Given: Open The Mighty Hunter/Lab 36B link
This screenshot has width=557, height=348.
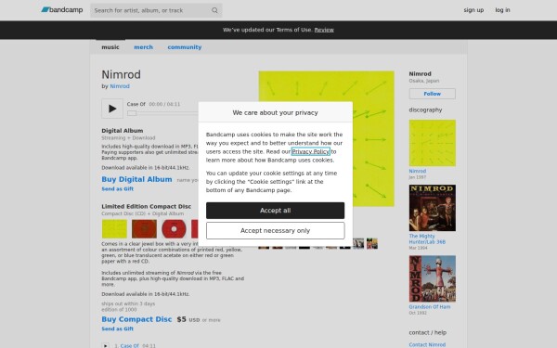Looking at the screenshot, I should pyautogui.click(x=427, y=239).
